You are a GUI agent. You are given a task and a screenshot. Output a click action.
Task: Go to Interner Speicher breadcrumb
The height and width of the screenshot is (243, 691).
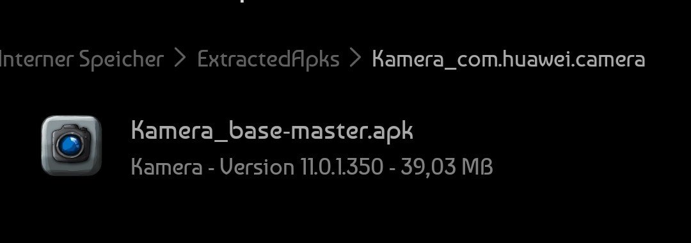pyautogui.click(x=81, y=59)
